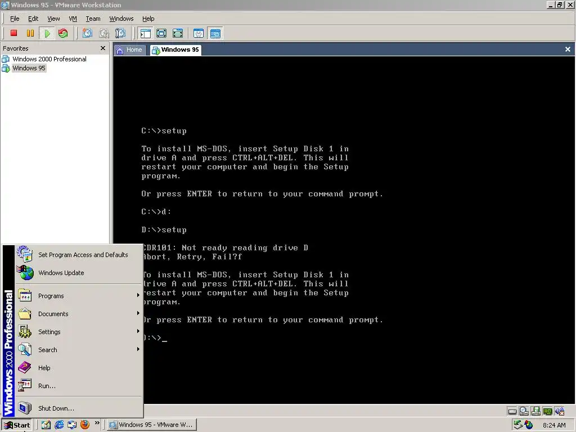The image size is (576, 432).
Task: Expand hidden Quick Launch items chevron
Action: click(x=97, y=423)
